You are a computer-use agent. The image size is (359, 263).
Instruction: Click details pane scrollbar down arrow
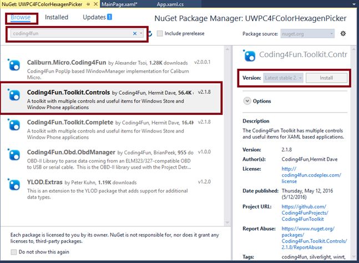354,256
